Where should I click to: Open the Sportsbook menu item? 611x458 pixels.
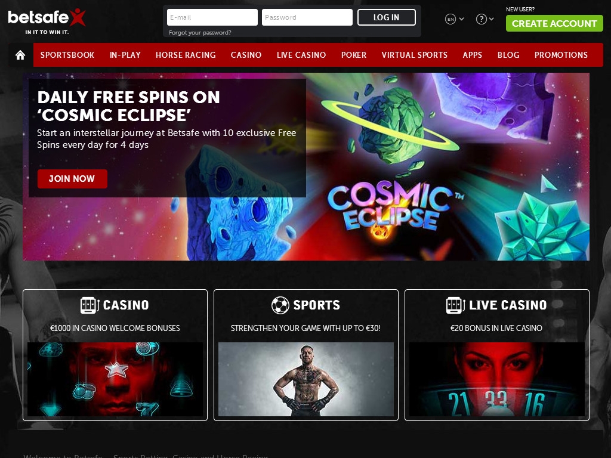click(x=67, y=55)
